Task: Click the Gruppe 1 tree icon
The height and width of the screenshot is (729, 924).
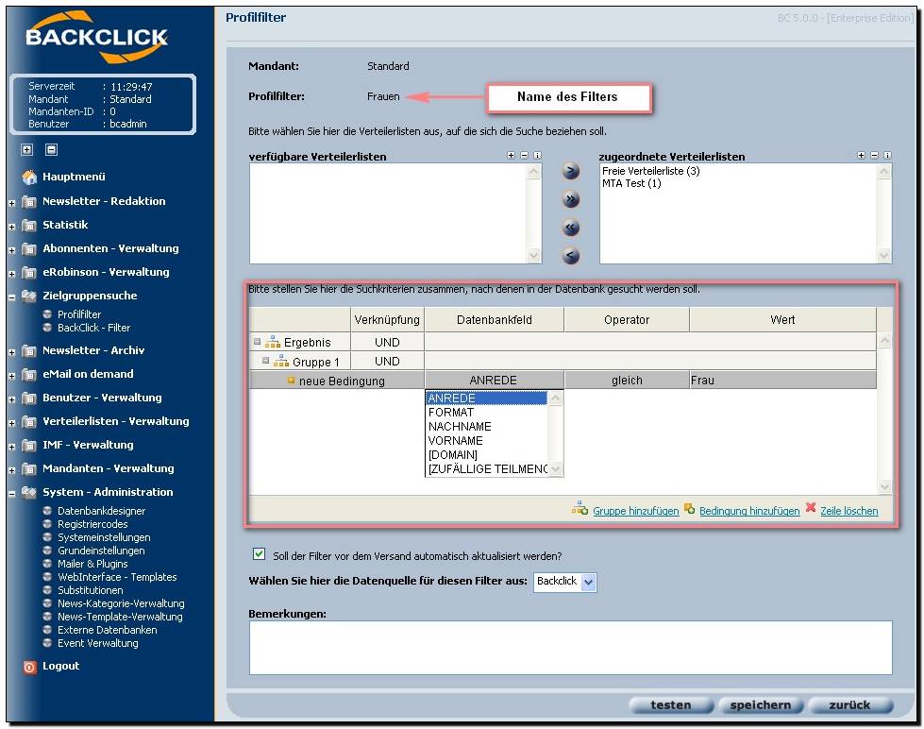Action: [281, 361]
